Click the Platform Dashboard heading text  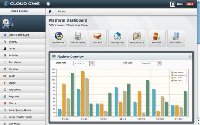point(68,20)
